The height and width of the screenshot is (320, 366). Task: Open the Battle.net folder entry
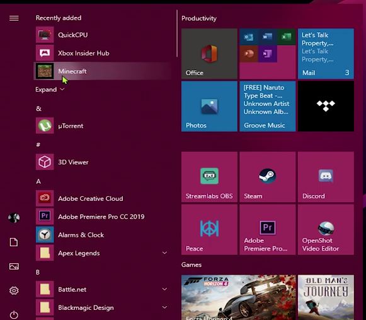(x=103, y=289)
